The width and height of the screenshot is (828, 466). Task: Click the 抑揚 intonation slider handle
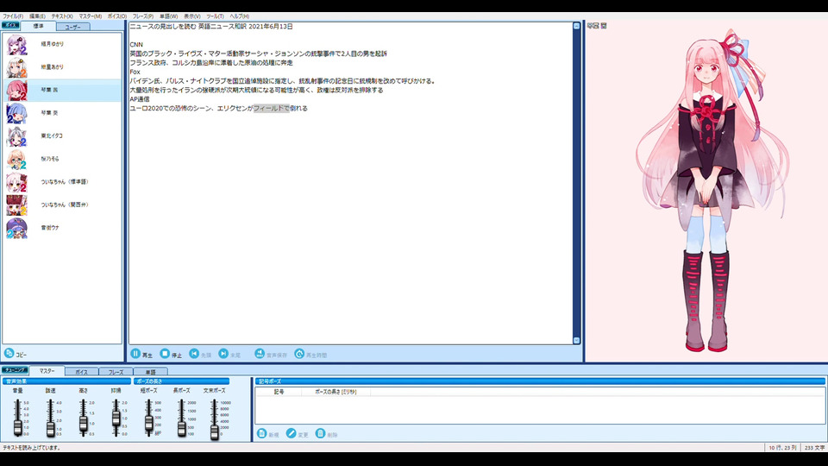tap(116, 419)
